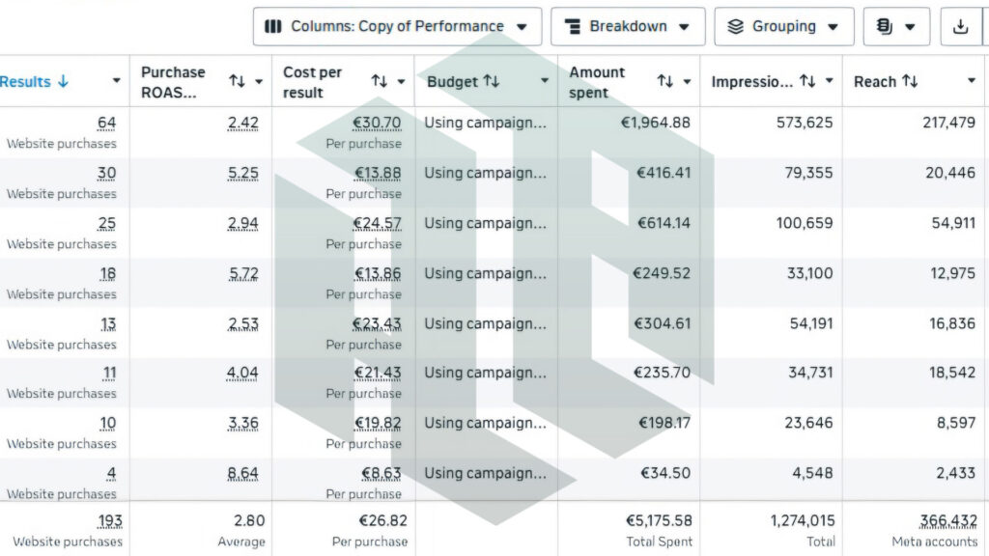The width and height of the screenshot is (989, 556).
Task: Click the 5.25 Purchase ROAS value
Action: pyautogui.click(x=243, y=173)
